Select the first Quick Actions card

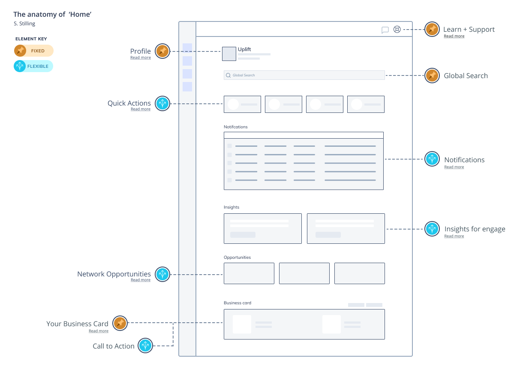[242, 104]
